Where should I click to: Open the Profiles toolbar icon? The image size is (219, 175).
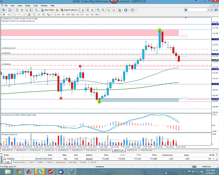coord(9,10)
